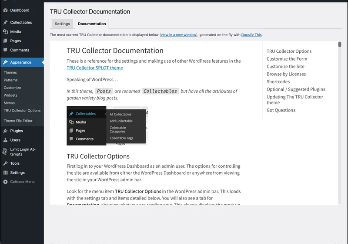Viewport: 348px width, 244px height.
Task: Go to Media in the admin sidebar
Action: tap(16, 32)
